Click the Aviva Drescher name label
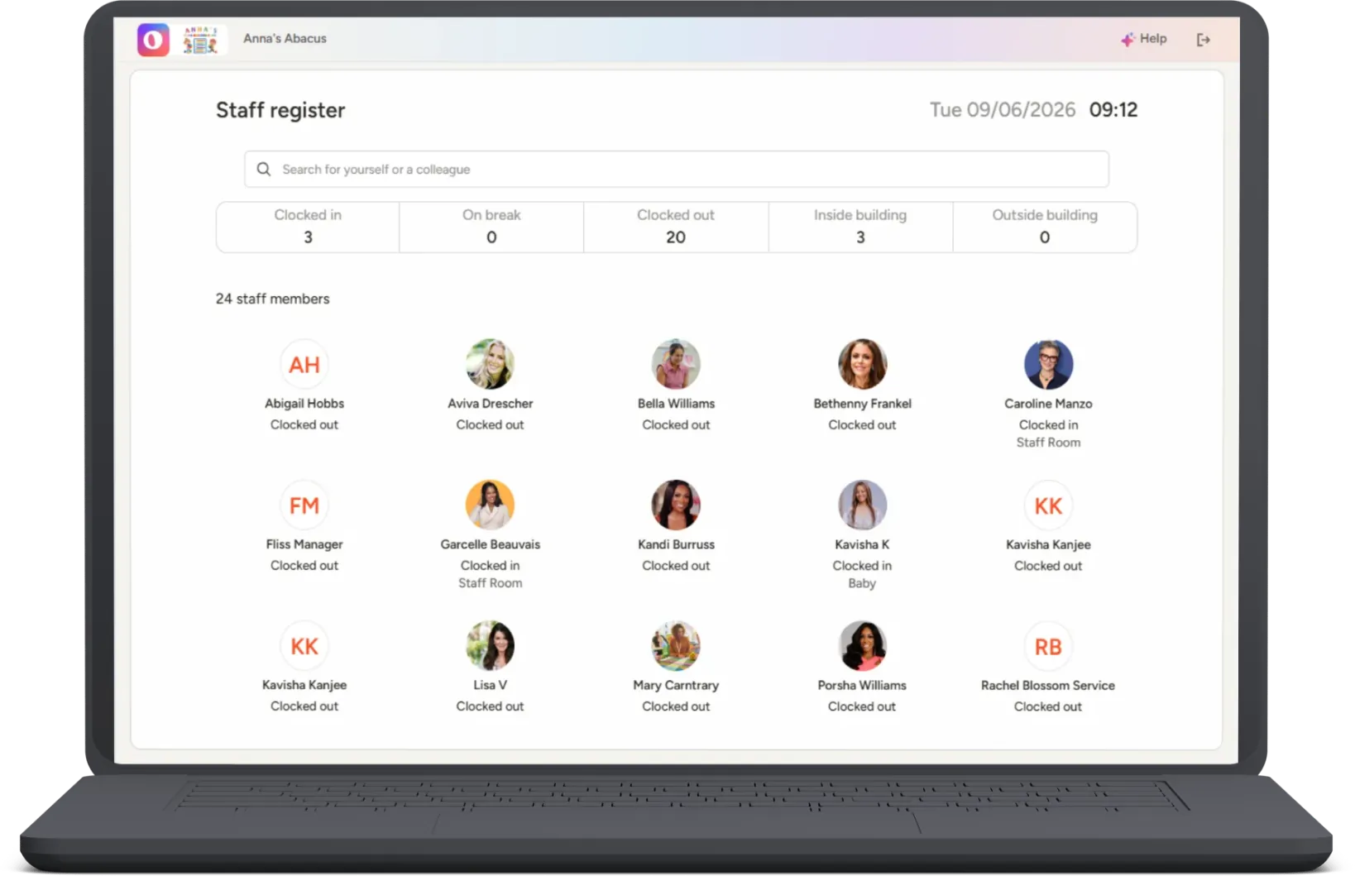Image resolution: width=1355 pixels, height=876 pixels. 490,404
